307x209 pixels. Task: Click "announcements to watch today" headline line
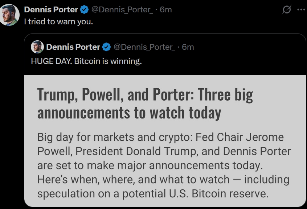click(129, 113)
